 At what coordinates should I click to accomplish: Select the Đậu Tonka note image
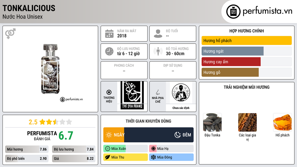click(212, 122)
